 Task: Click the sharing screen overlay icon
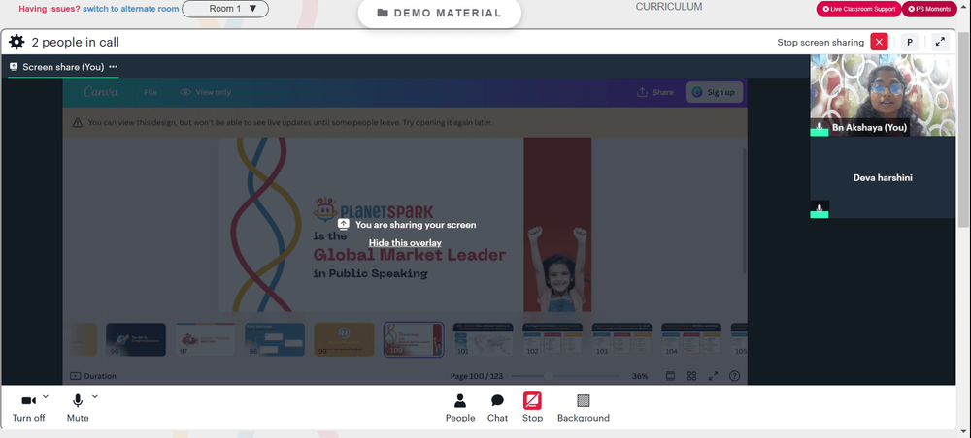click(344, 224)
